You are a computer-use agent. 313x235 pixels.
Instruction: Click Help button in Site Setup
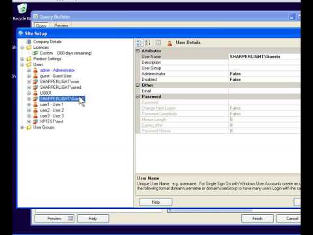click(156, 202)
